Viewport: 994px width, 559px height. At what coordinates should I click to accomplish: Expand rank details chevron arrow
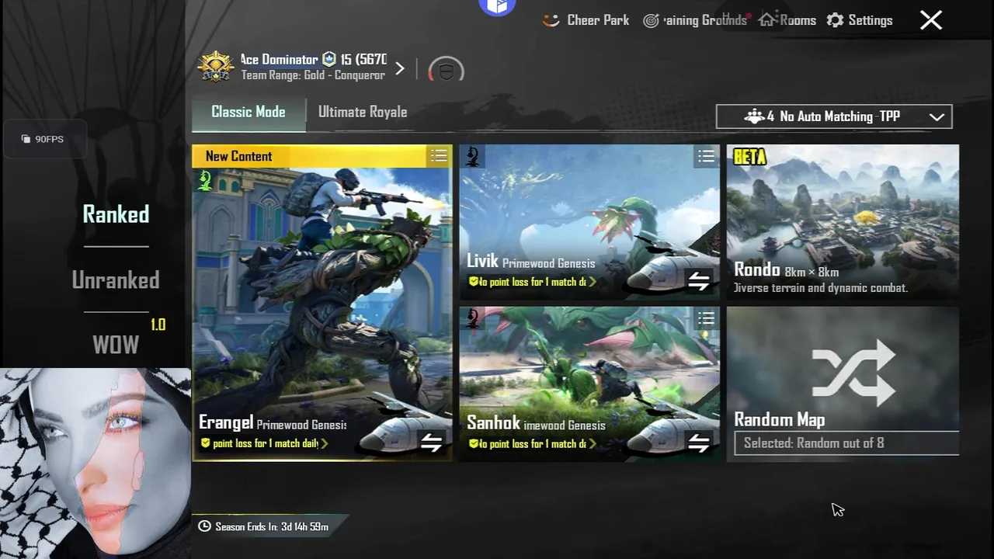click(x=399, y=68)
